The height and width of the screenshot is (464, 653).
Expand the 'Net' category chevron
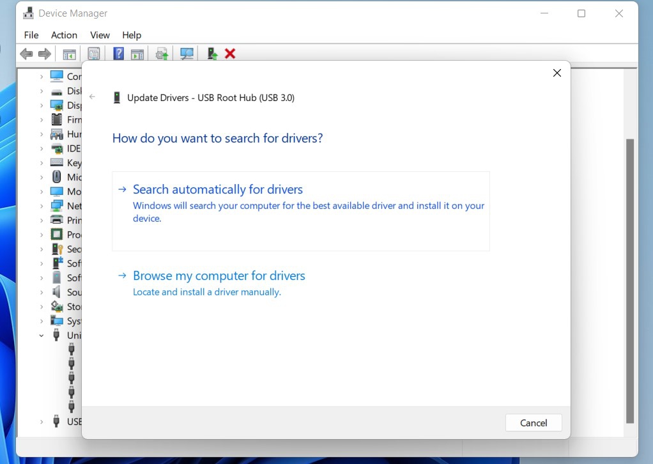point(42,206)
